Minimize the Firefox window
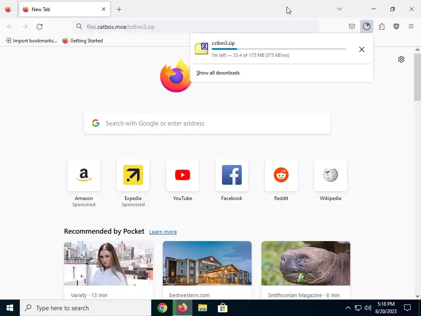The image size is (421, 316). tap(374, 9)
